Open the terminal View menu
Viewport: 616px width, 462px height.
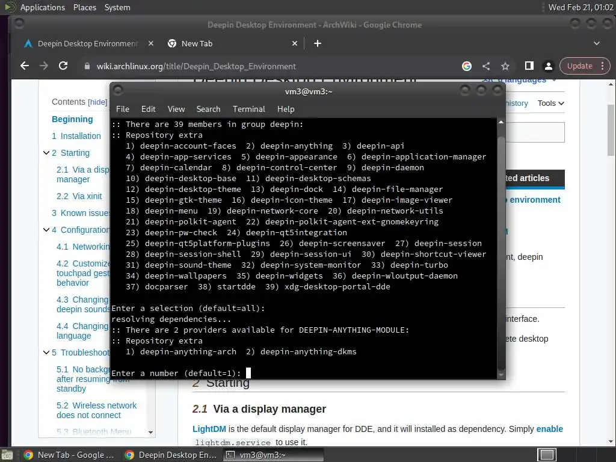(x=176, y=109)
